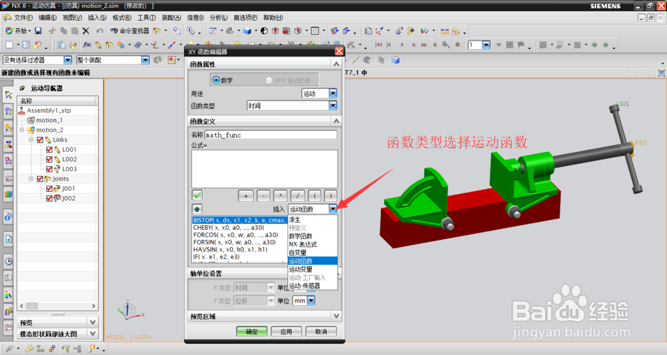Screen dimensions: 667x355
Task: Open the 命令查找器 command finder
Action: point(130,31)
